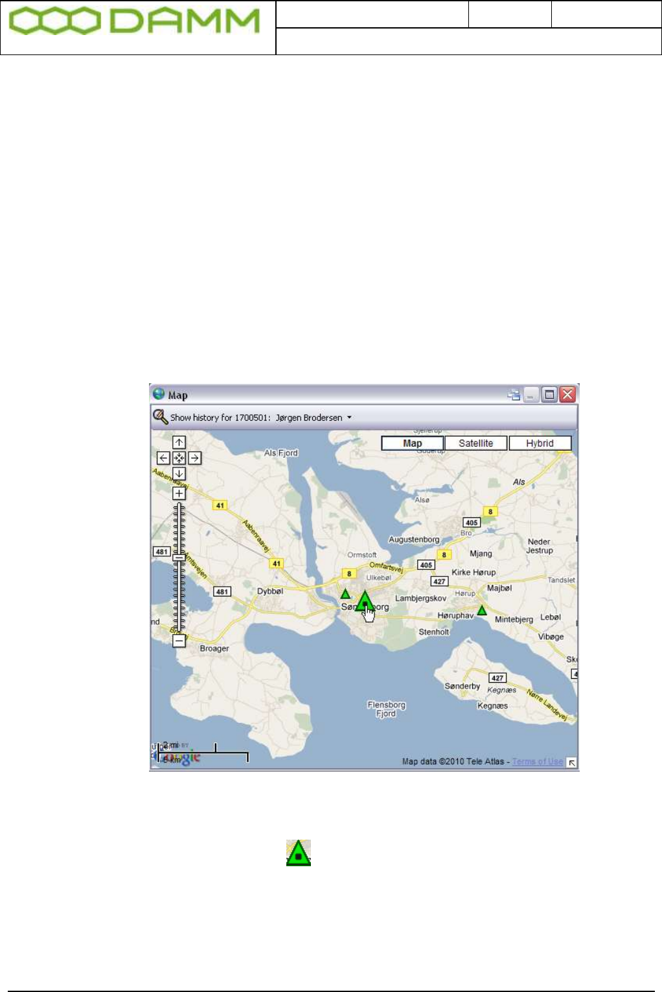Viewport: 662px width, 992px height.
Task: Click the Lambjergskov label
Action: [x=421, y=598]
